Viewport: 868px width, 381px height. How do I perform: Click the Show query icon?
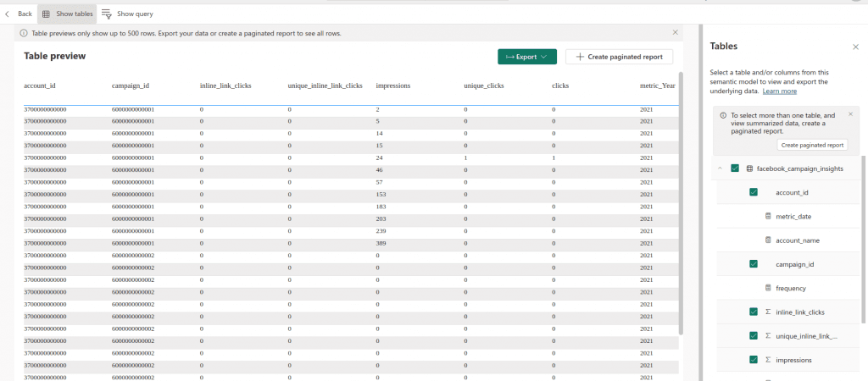coord(107,14)
